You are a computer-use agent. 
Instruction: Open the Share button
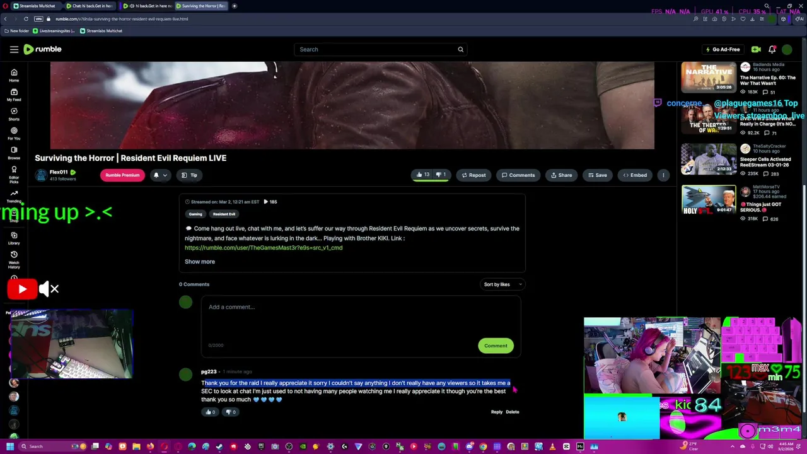(561, 175)
